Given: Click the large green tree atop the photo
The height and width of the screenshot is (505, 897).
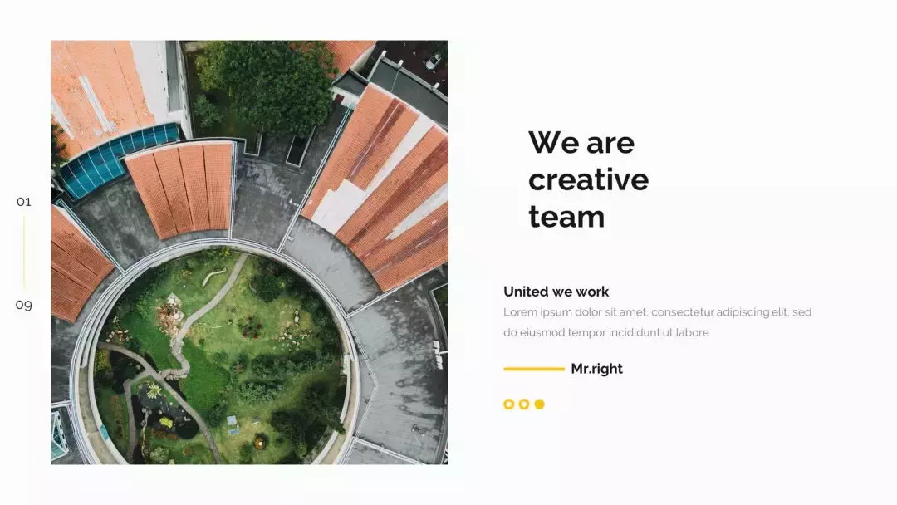Looking at the screenshot, I should [x=269, y=86].
